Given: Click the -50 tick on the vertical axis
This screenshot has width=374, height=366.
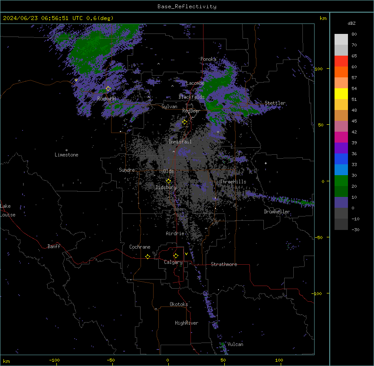Looking at the screenshot, I should click(318, 237).
